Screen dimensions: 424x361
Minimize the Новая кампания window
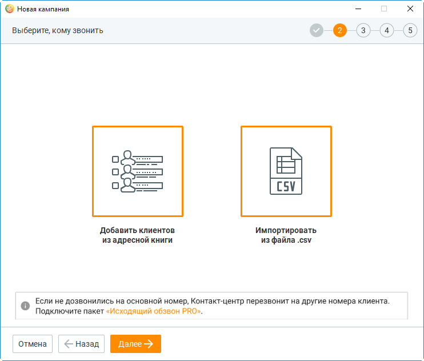(358, 9)
